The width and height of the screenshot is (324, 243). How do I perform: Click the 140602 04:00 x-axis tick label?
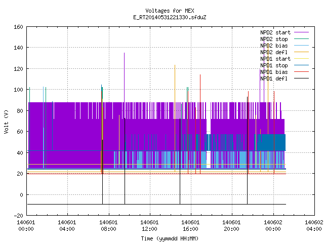[x=314, y=226]
